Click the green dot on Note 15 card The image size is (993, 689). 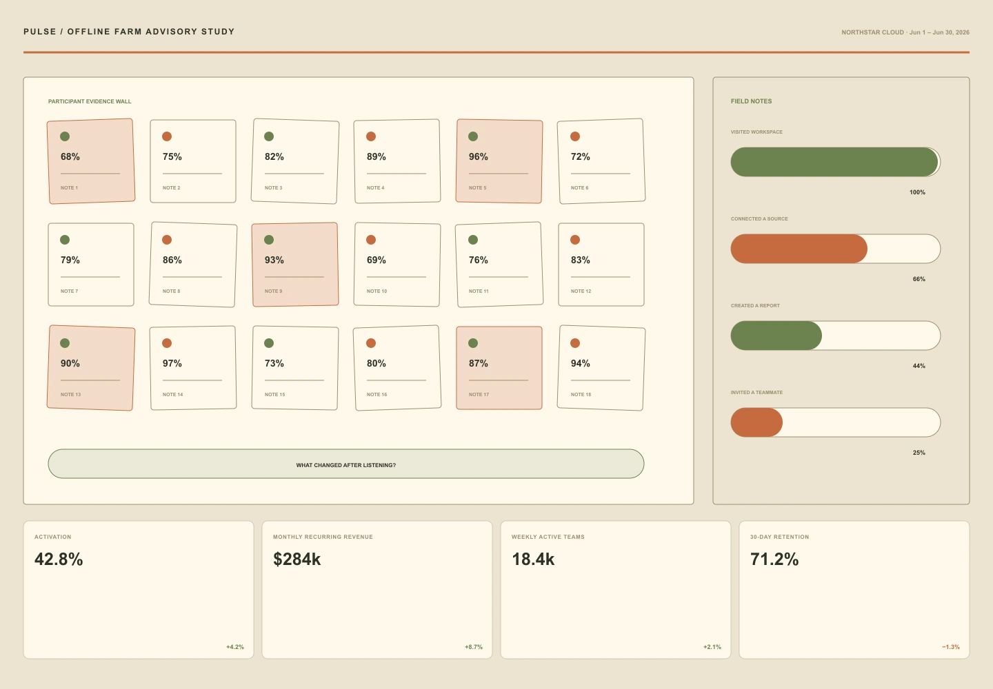coord(269,343)
